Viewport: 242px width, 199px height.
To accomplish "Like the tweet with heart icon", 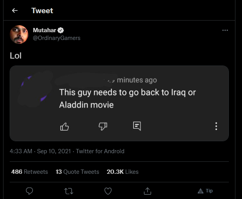I will pyautogui.click(x=108, y=191).
